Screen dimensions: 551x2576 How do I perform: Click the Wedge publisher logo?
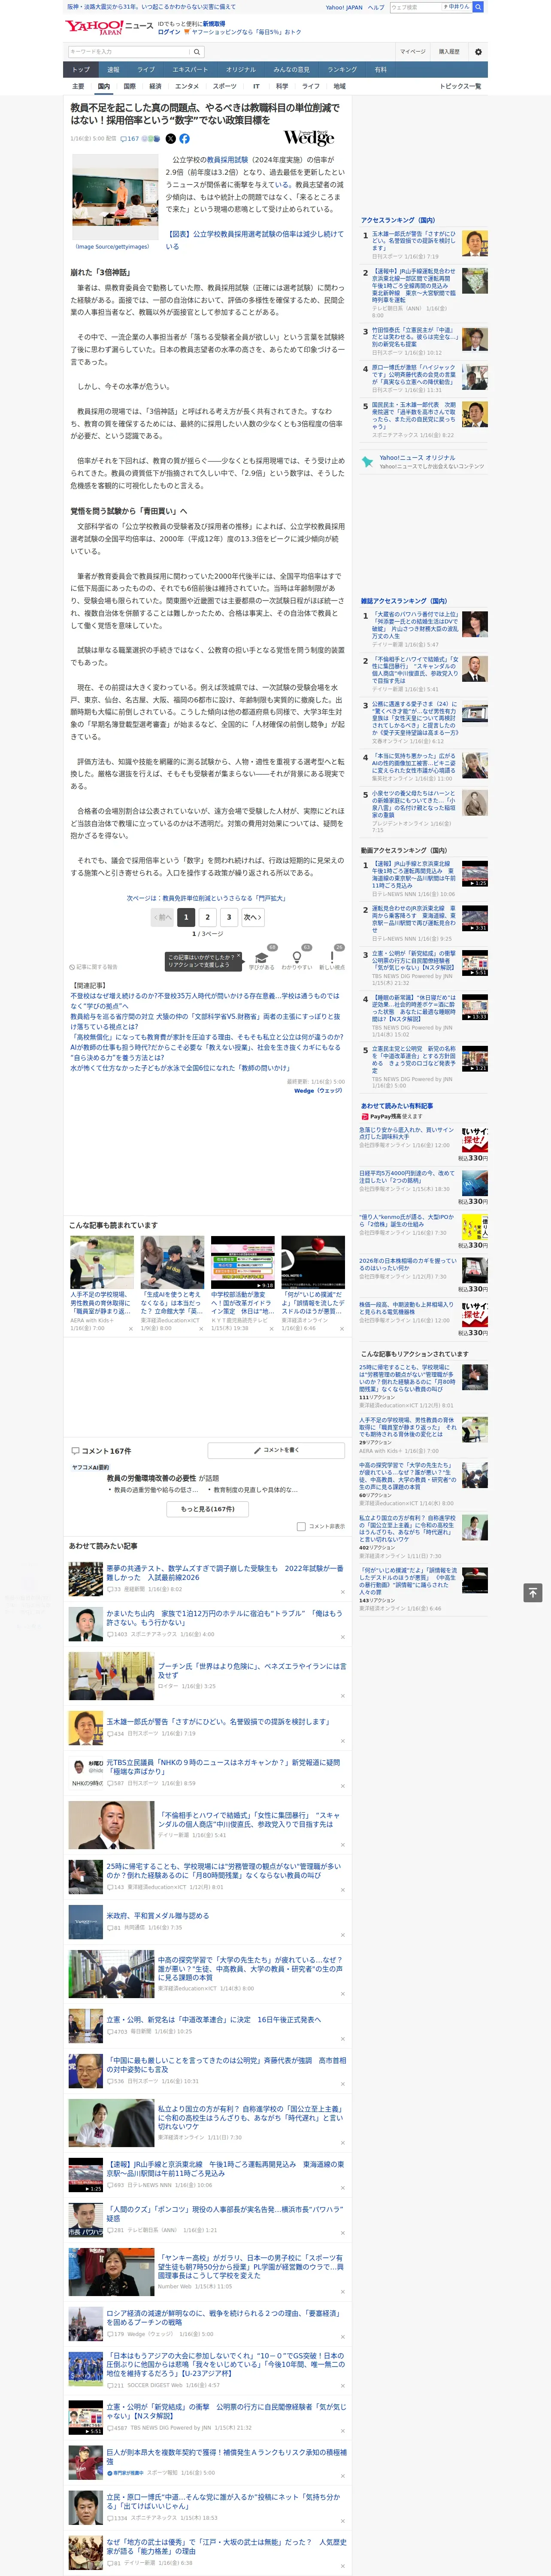click(x=309, y=138)
